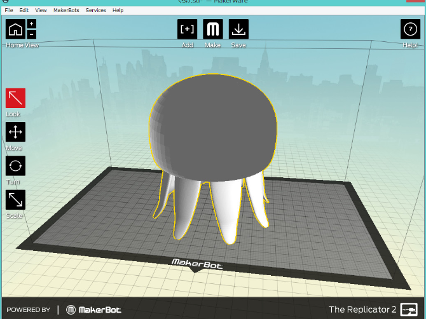Click the Save download icon
This screenshot has height=319, width=426.
238,29
